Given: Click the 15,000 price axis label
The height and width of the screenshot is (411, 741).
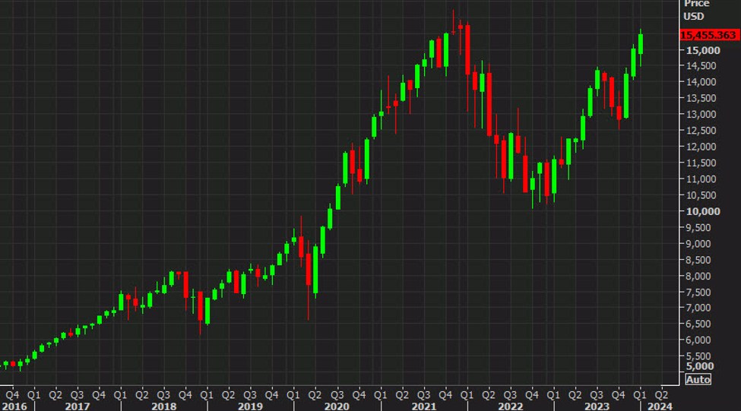Looking at the screenshot, I should 703,51.
